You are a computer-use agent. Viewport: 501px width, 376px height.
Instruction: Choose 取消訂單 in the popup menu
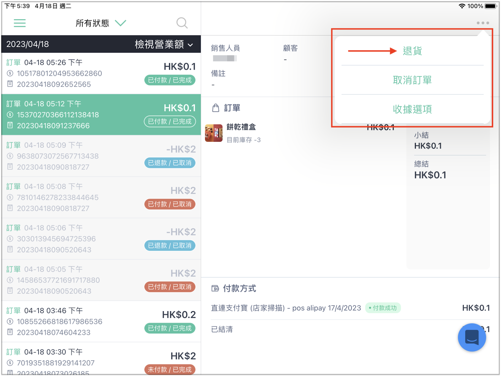click(x=412, y=80)
